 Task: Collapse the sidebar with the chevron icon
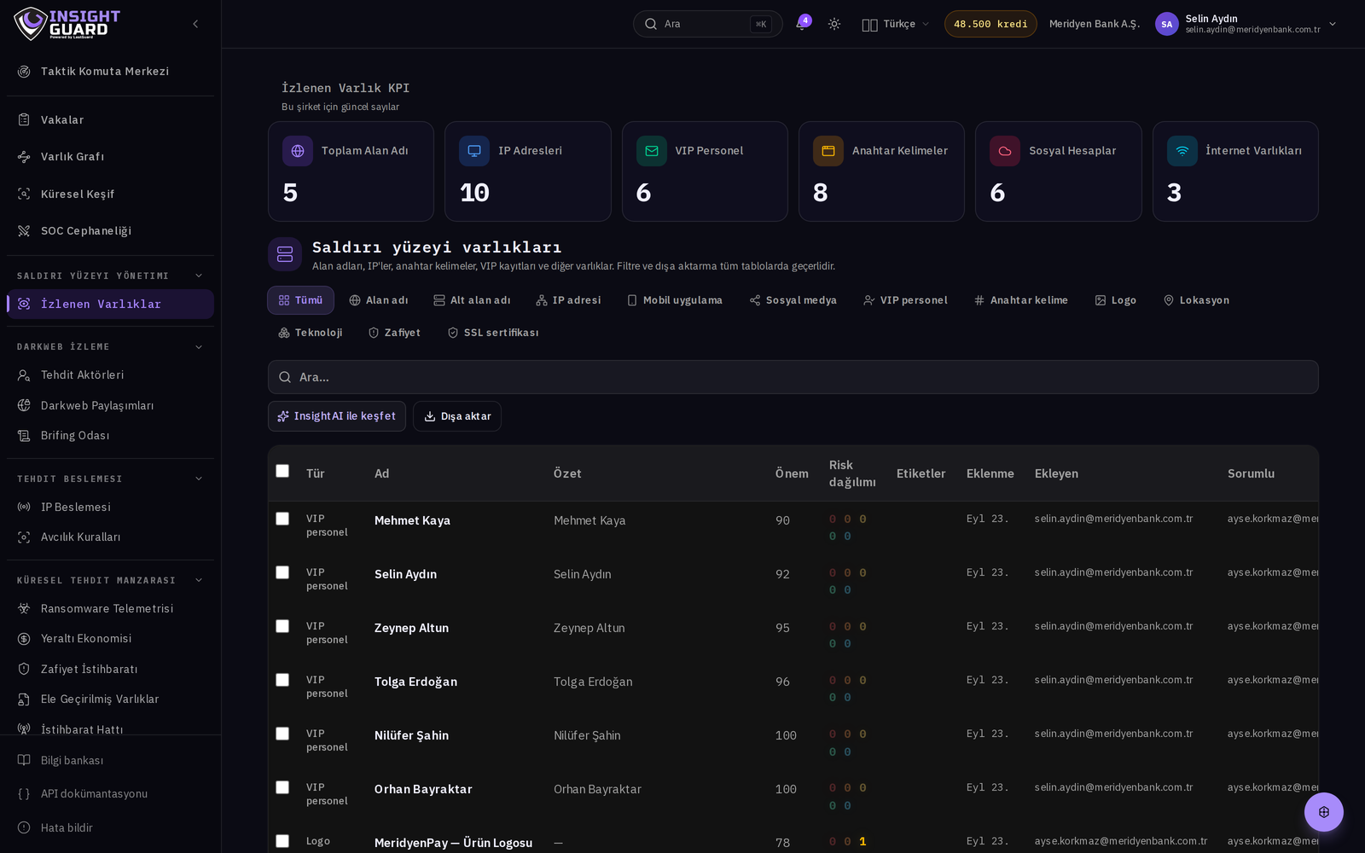pyautogui.click(x=195, y=24)
